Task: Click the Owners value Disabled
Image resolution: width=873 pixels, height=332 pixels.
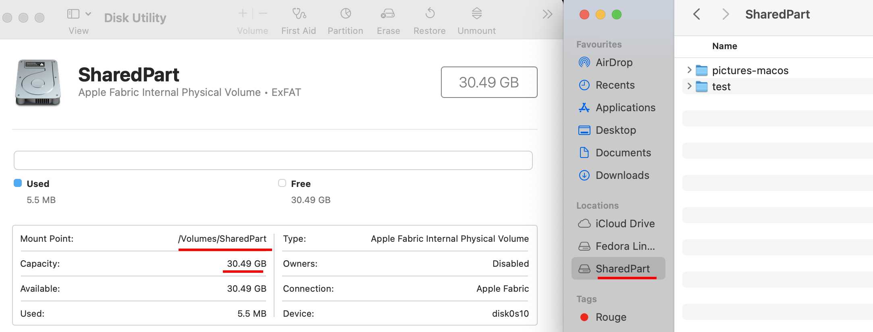Action: point(511,264)
